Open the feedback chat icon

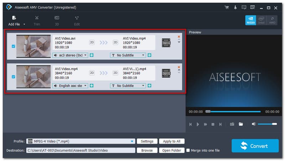point(244,7)
